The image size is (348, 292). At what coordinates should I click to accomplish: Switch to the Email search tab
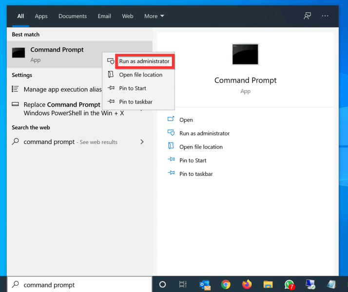(104, 16)
